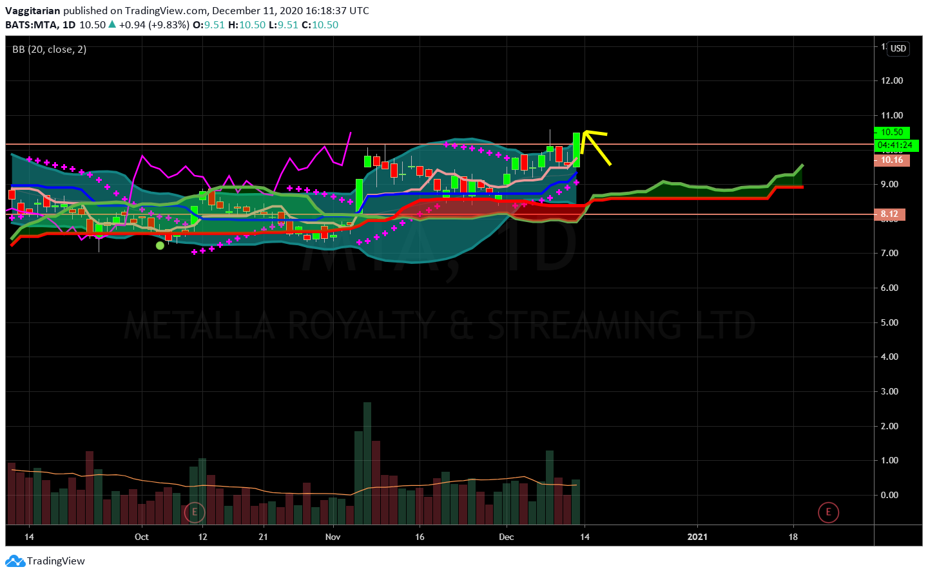The image size is (928, 576).
Task: Click the Nov date label on time axis
Action: click(x=333, y=537)
